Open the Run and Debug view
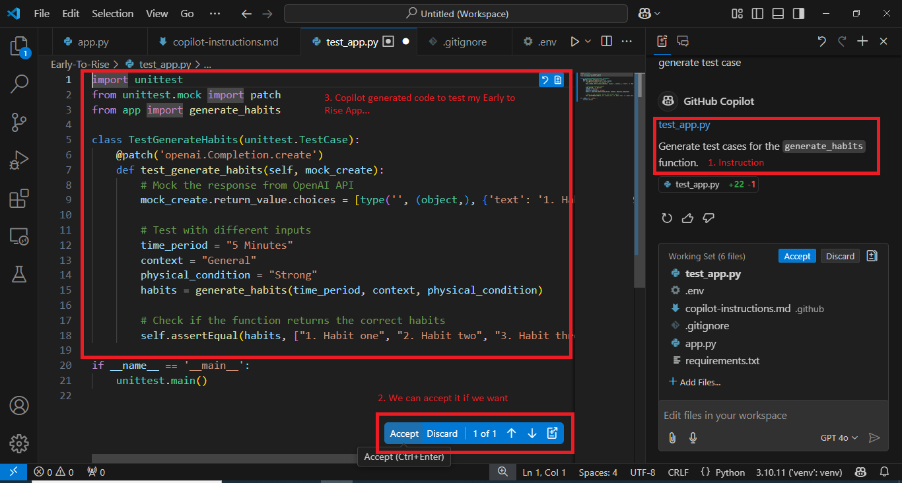The image size is (902, 483). point(19,160)
